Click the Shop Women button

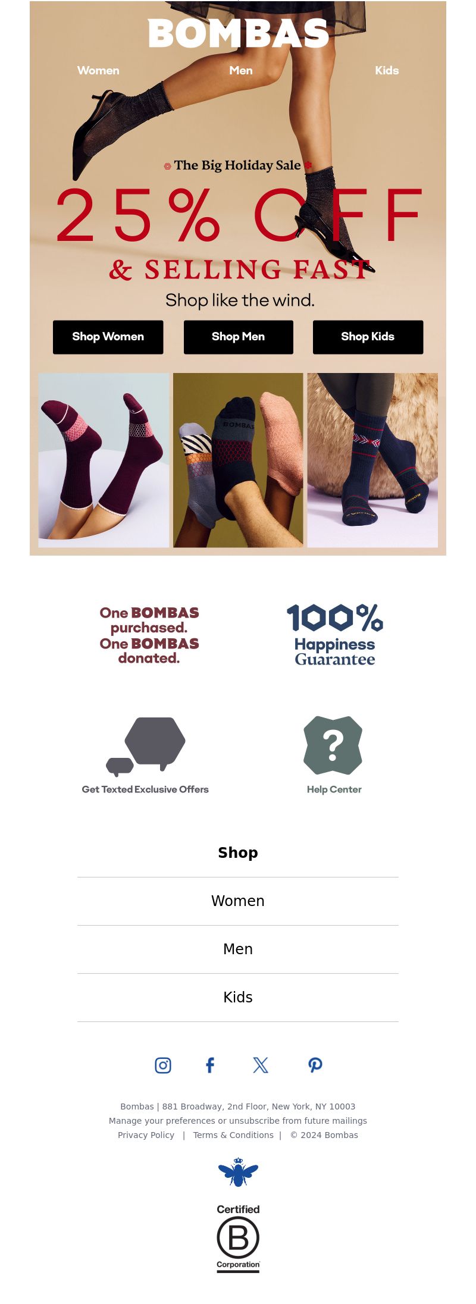coord(108,337)
